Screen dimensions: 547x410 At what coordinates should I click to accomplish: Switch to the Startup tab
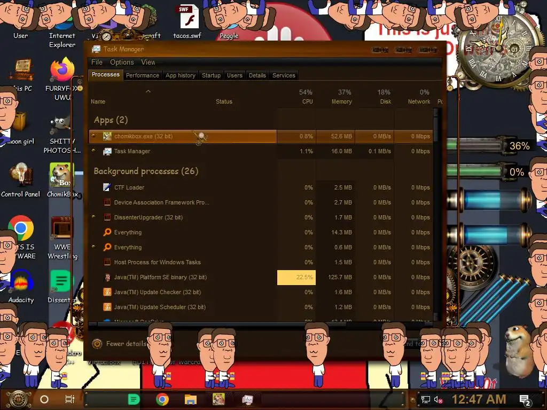point(211,75)
